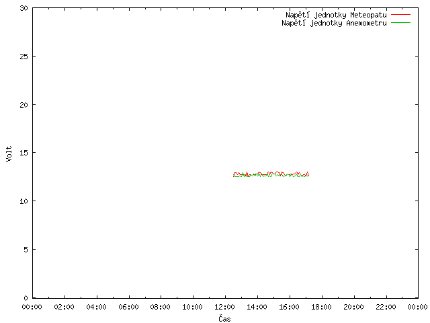Click the 14:00 time tick label

point(257,307)
